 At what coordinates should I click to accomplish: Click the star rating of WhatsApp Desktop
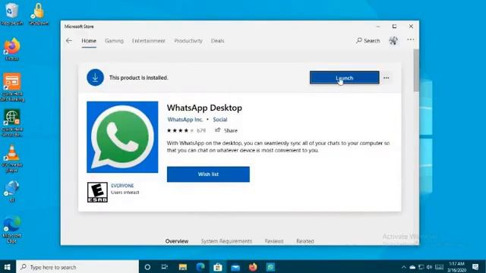click(x=180, y=130)
